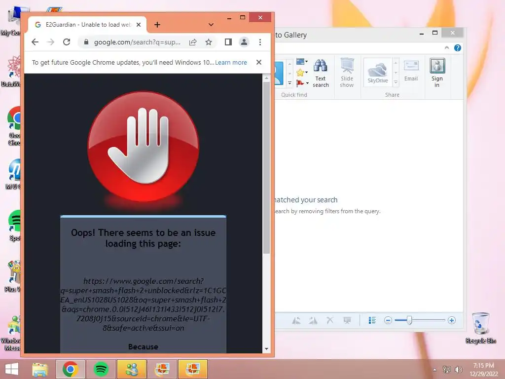Share to SkyDrive in Photo Gallery

[x=378, y=73]
